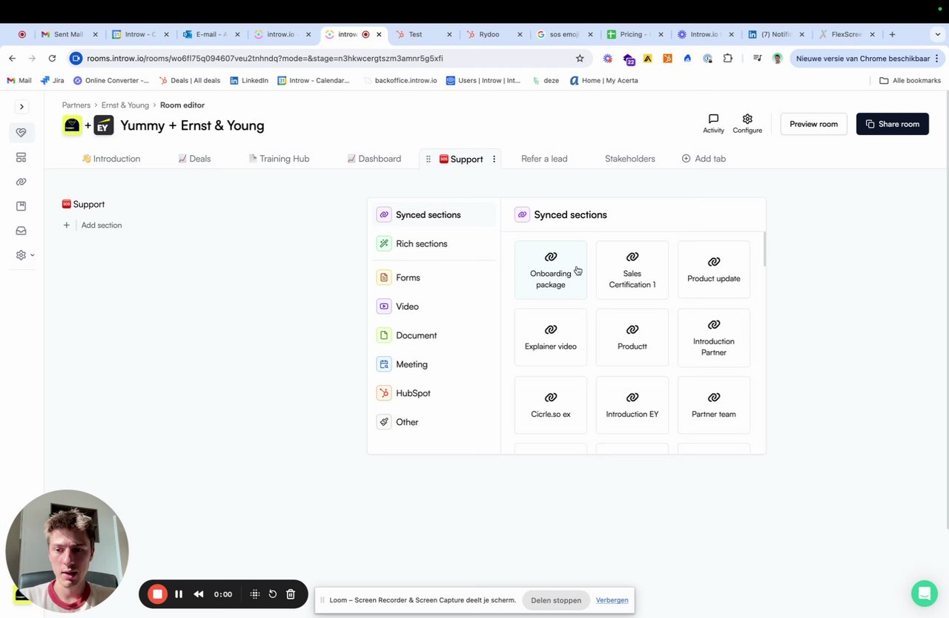Open the Activity chat icon
Screen dimensions: 949x618
pyautogui.click(x=713, y=123)
